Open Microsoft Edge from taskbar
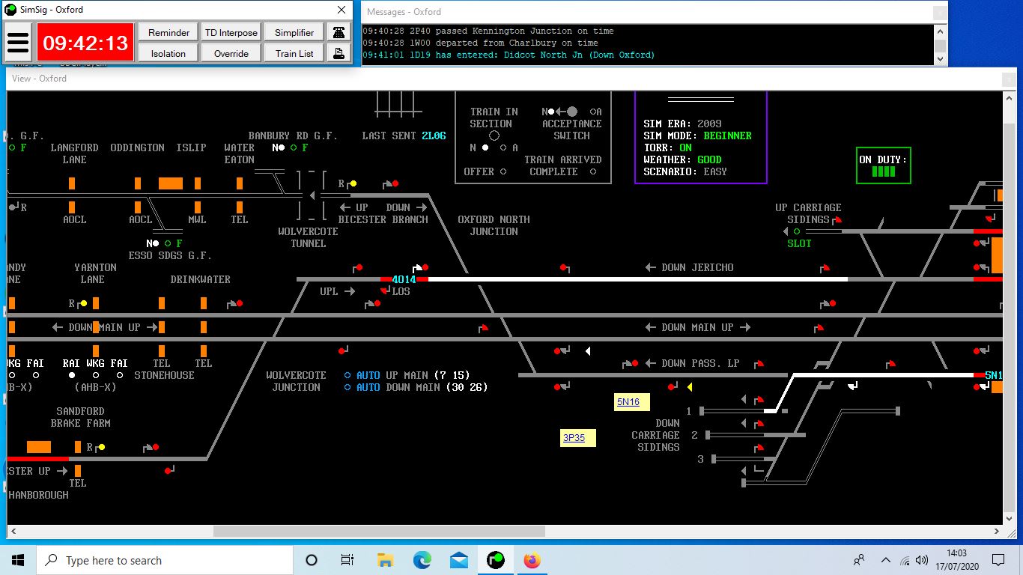 422,560
